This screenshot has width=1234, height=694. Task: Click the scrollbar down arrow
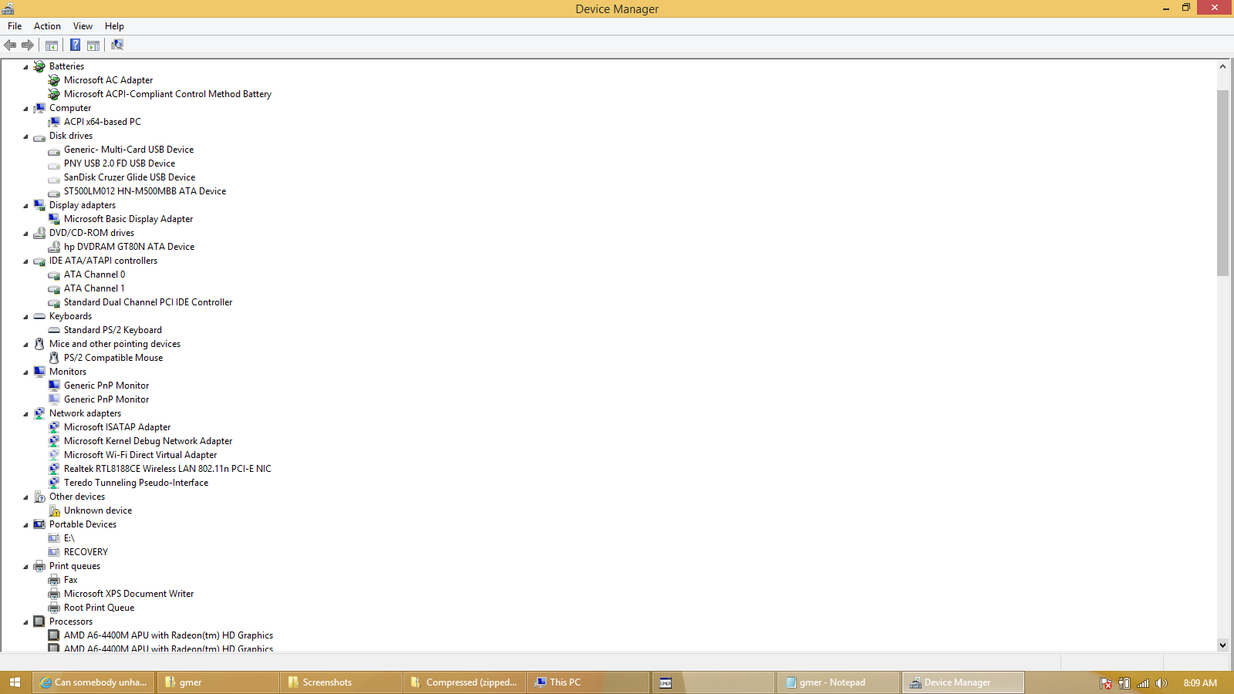(x=1222, y=645)
